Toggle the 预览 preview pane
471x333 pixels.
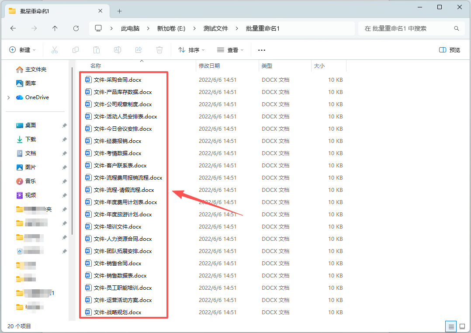coord(449,50)
